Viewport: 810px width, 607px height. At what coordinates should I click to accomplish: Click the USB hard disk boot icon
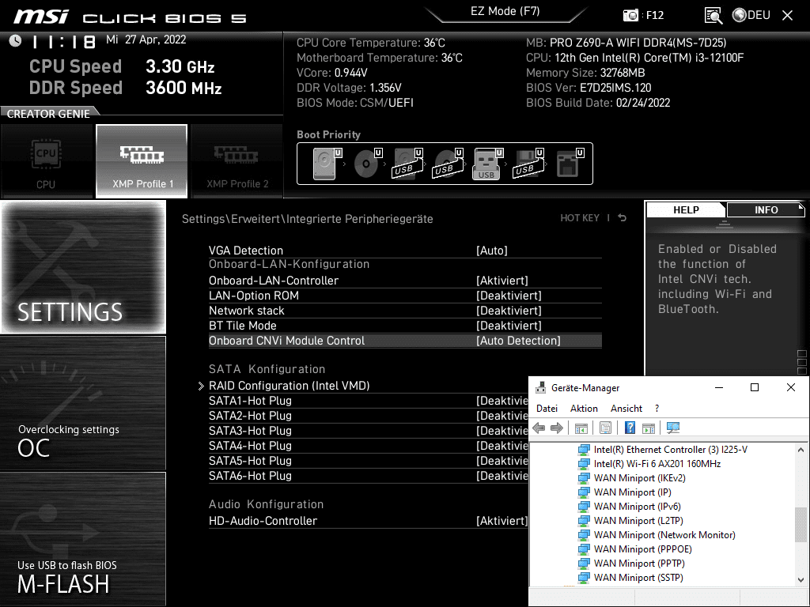(x=407, y=163)
